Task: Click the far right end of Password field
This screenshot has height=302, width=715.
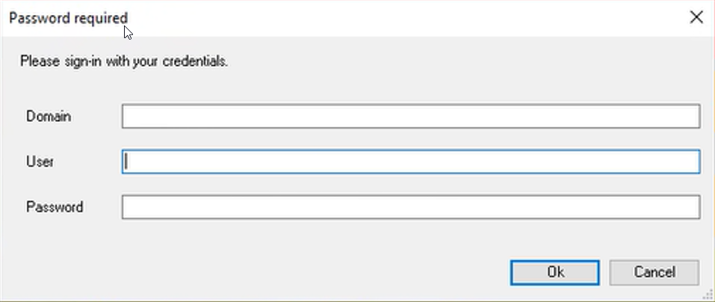Action: tap(693, 207)
